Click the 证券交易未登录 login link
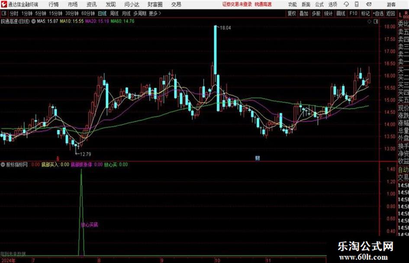 coord(237,4)
